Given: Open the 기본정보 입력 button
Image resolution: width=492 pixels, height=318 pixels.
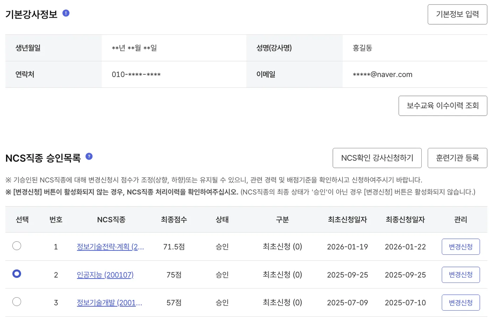Looking at the screenshot, I should click(457, 14).
